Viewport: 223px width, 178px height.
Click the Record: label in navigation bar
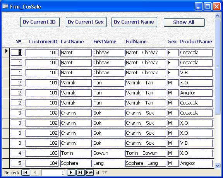pos(12,173)
